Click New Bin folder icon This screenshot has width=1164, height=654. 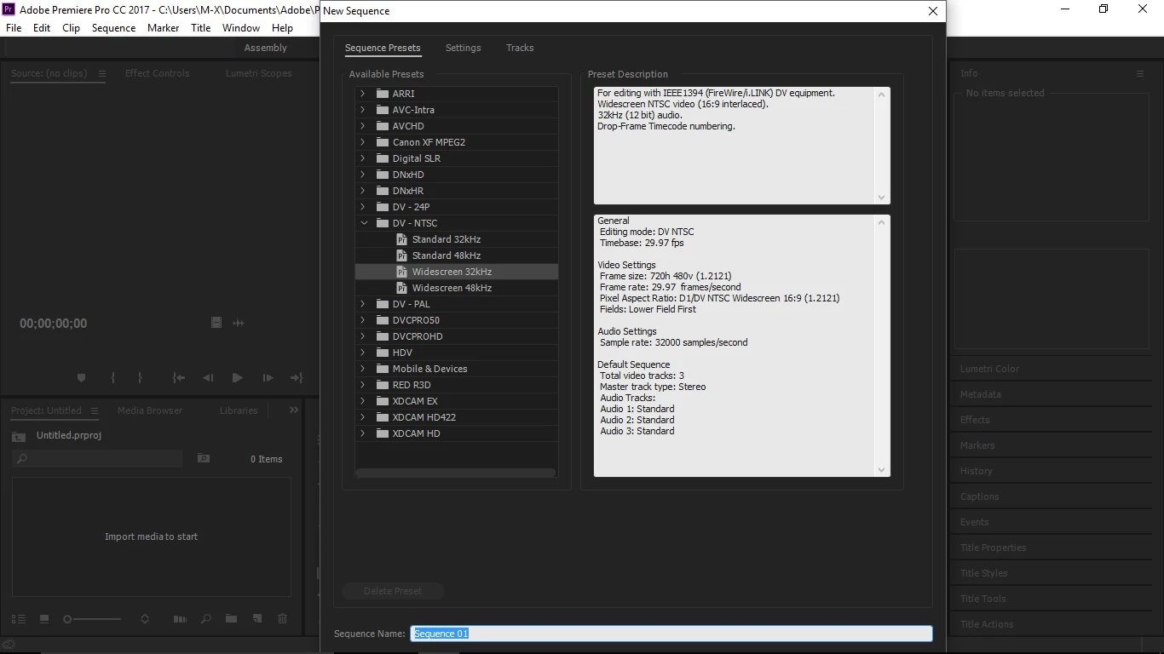[x=231, y=619]
